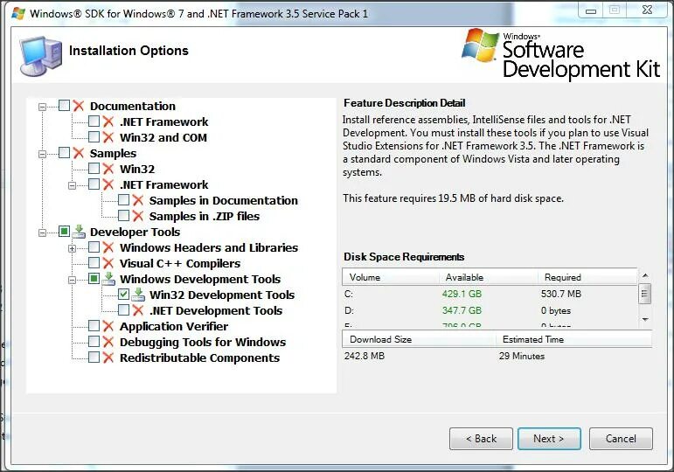Click the red X icon beside Documentation
The height and width of the screenshot is (472, 674).
point(78,106)
